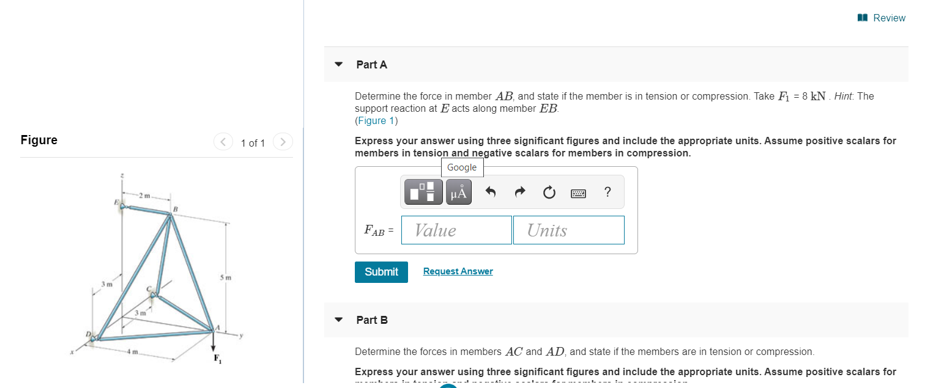Click the undo arrow in answer toolbar
The height and width of the screenshot is (388, 925).
point(490,191)
